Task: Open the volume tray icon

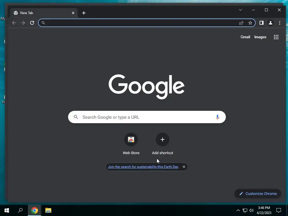Action: [251, 210]
